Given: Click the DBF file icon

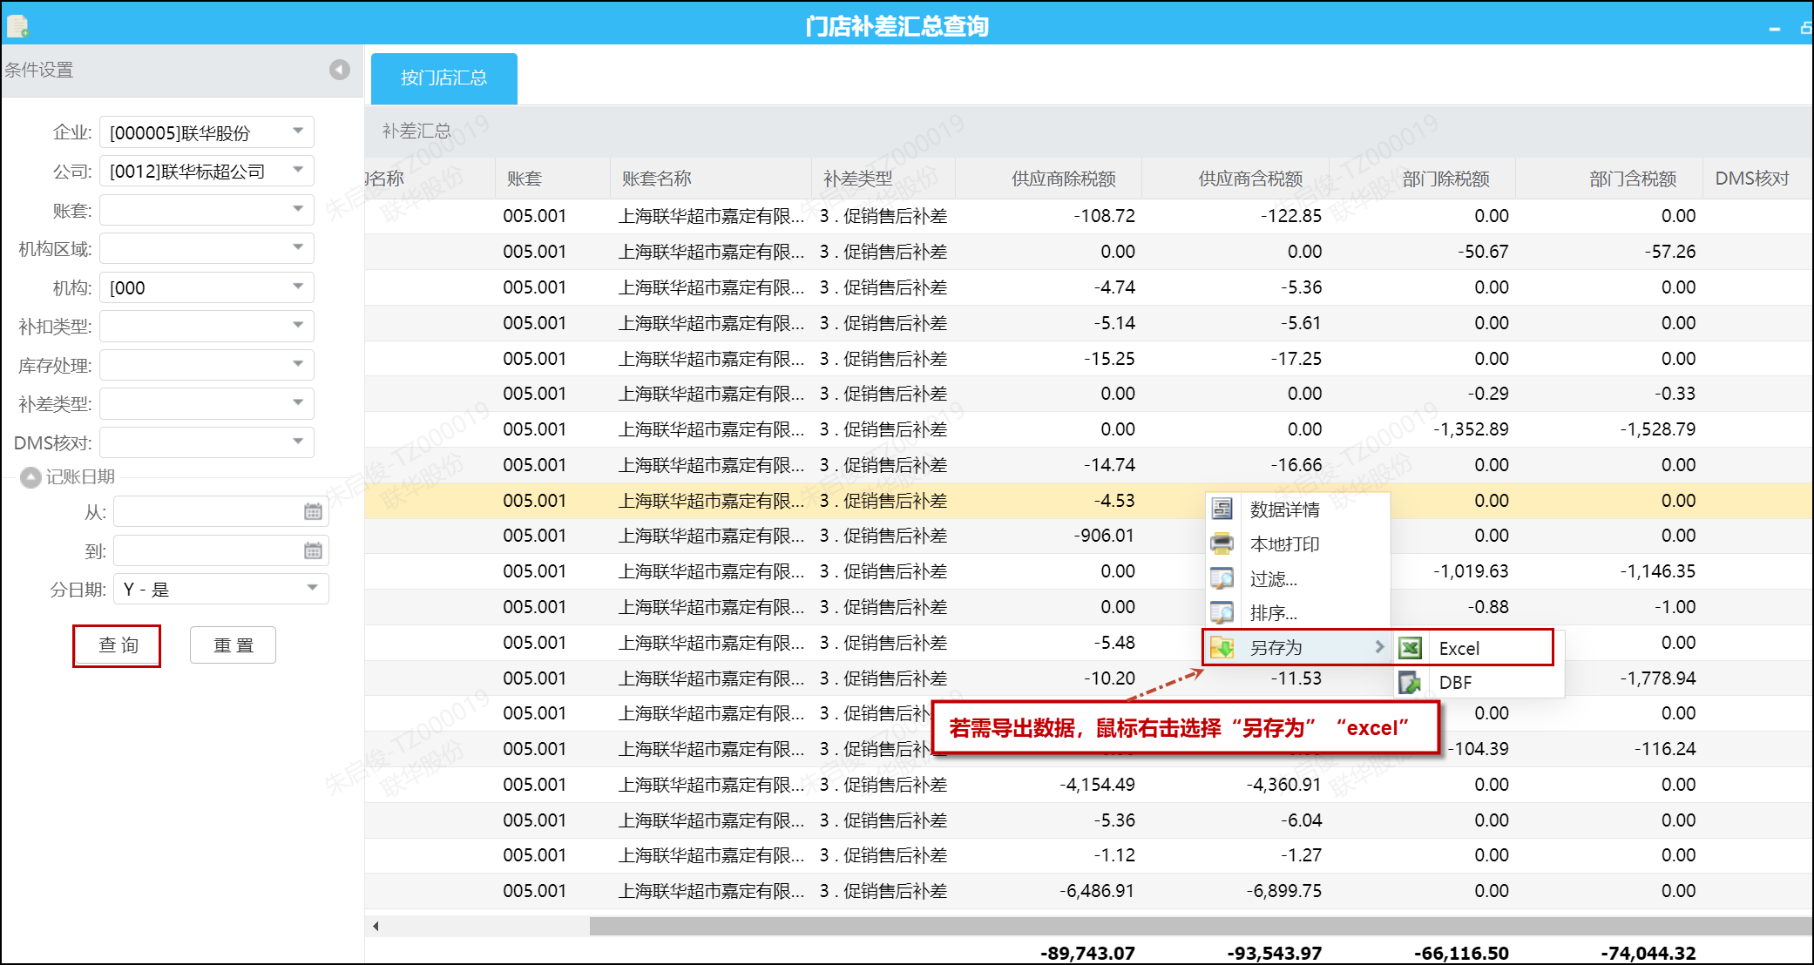Looking at the screenshot, I should click(1411, 683).
